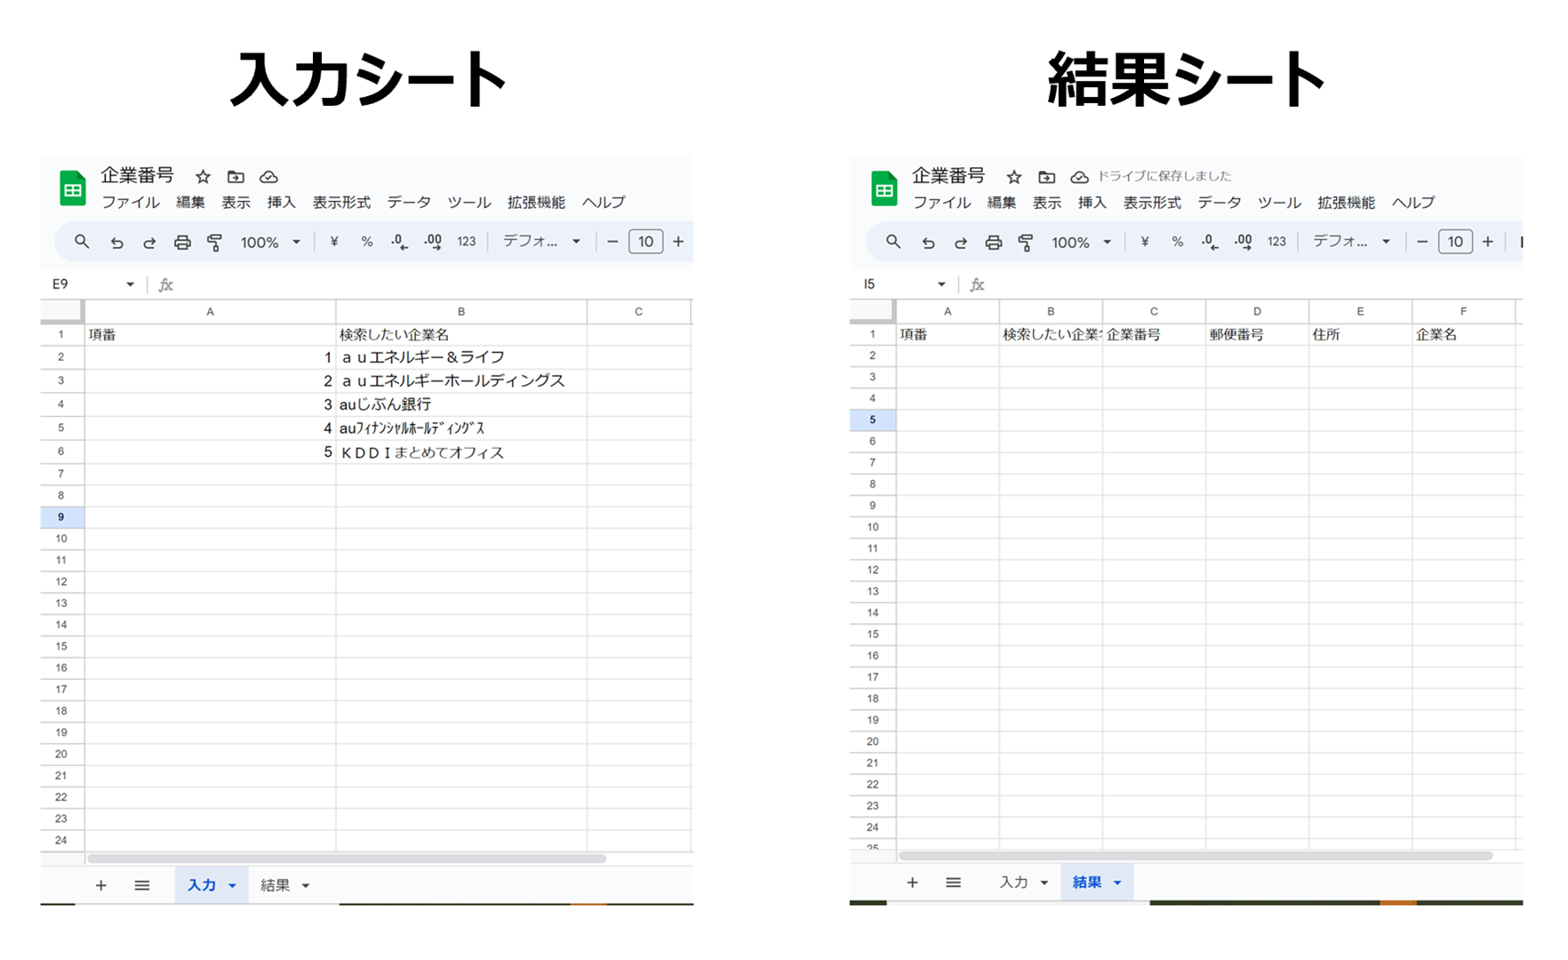Image resolution: width=1568 pixels, height=960 pixels.
Task: Open the データ menu in 入力シート
Action: click(409, 203)
